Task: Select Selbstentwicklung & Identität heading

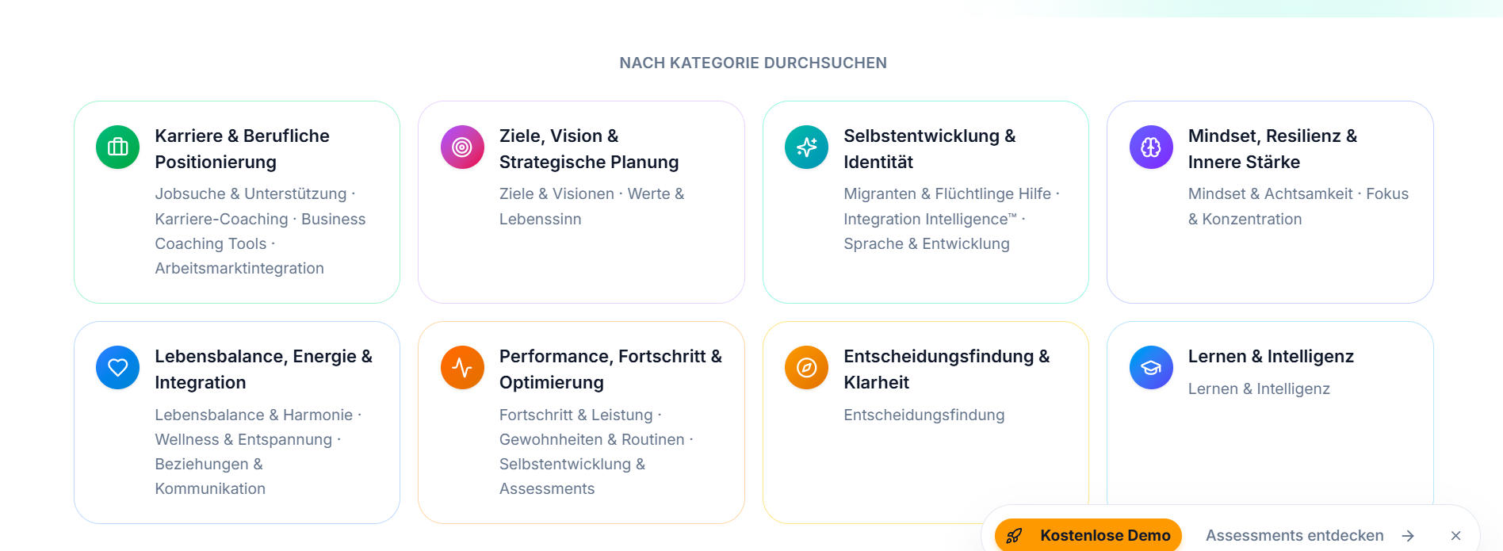Action: coord(929,149)
